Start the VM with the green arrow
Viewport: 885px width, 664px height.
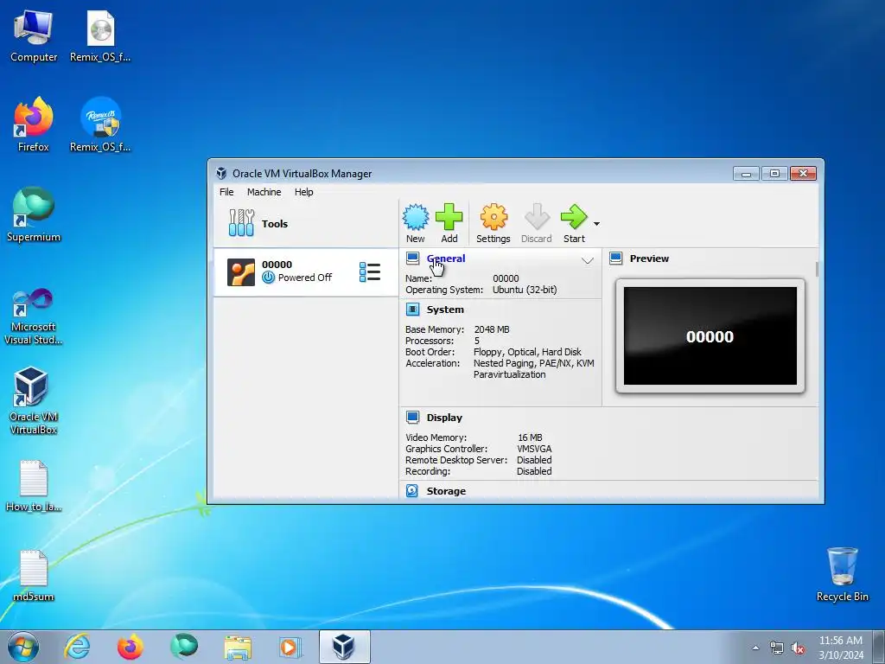click(574, 224)
